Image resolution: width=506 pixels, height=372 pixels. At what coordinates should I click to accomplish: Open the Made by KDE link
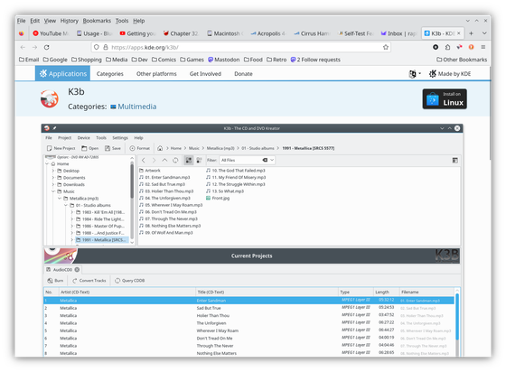coord(450,74)
